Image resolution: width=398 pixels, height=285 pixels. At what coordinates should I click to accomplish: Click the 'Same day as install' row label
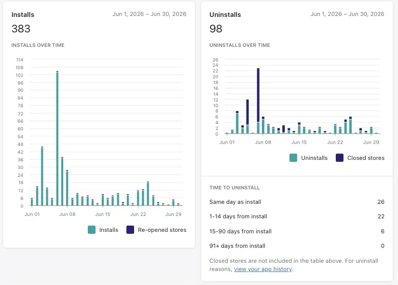click(235, 202)
